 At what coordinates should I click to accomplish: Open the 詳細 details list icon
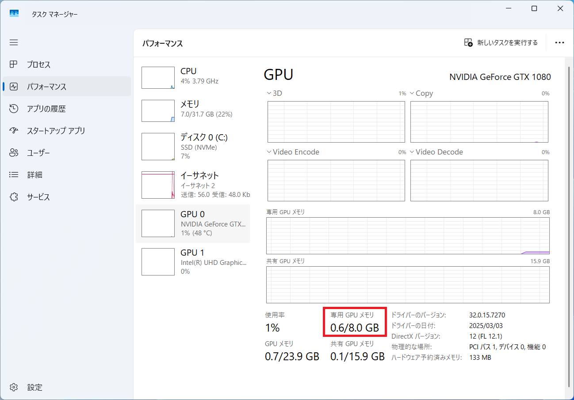click(x=14, y=175)
